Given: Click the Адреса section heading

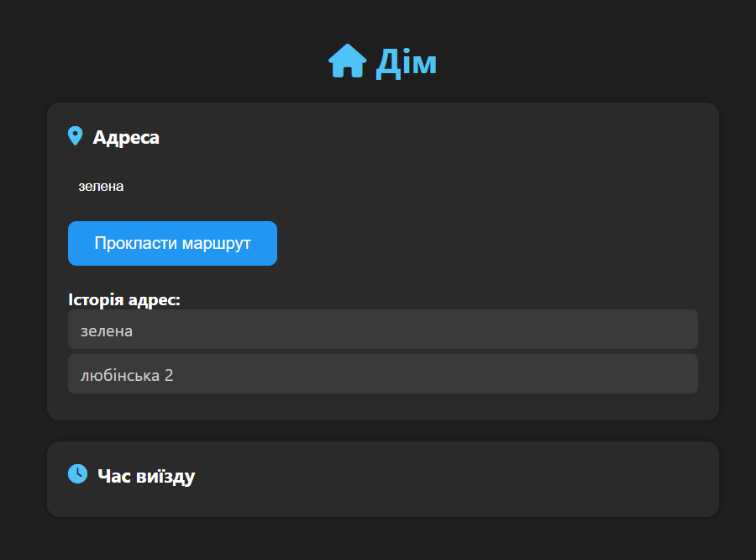Looking at the screenshot, I should click(126, 138).
